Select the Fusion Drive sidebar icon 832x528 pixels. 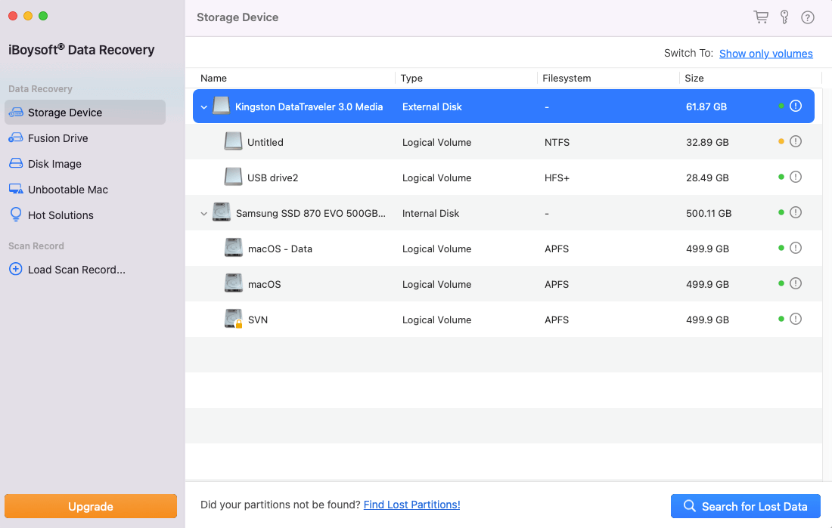click(x=16, y=137)
